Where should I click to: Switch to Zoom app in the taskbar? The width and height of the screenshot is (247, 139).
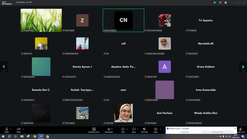click(41, 136)
